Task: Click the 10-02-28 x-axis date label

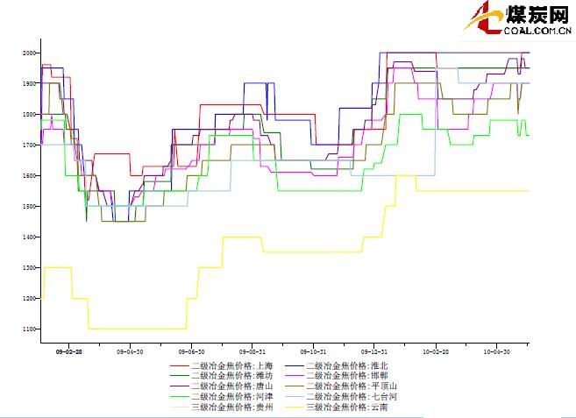Action: tap(436, 349)
